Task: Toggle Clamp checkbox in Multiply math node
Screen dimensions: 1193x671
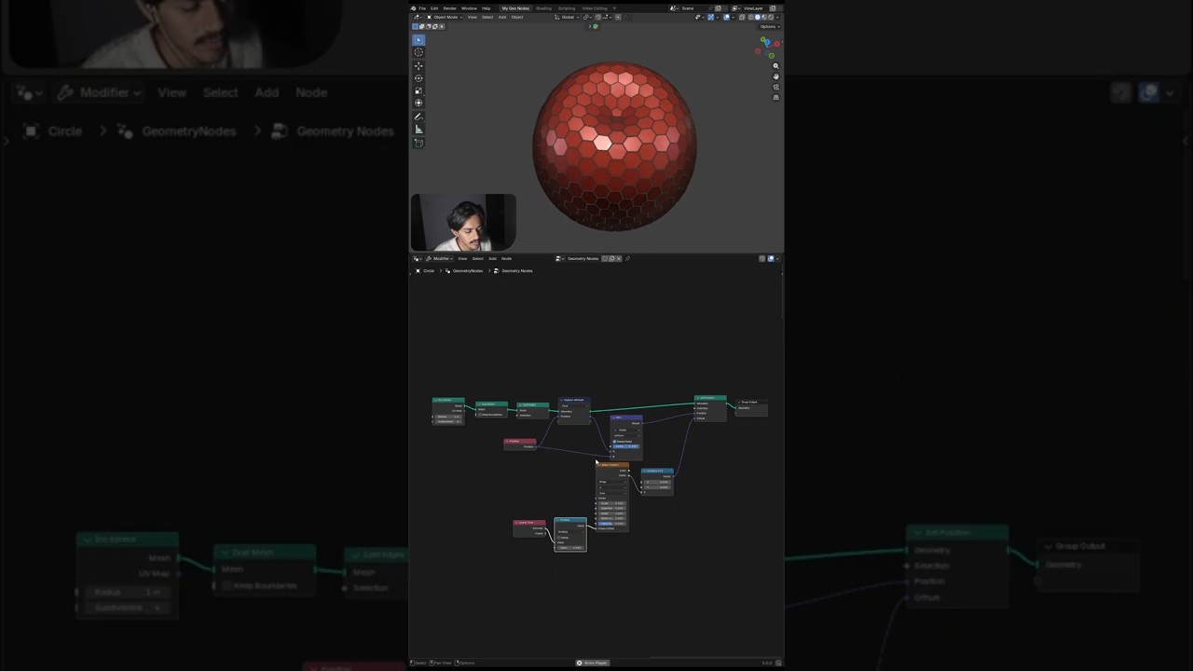Action: 558,538
